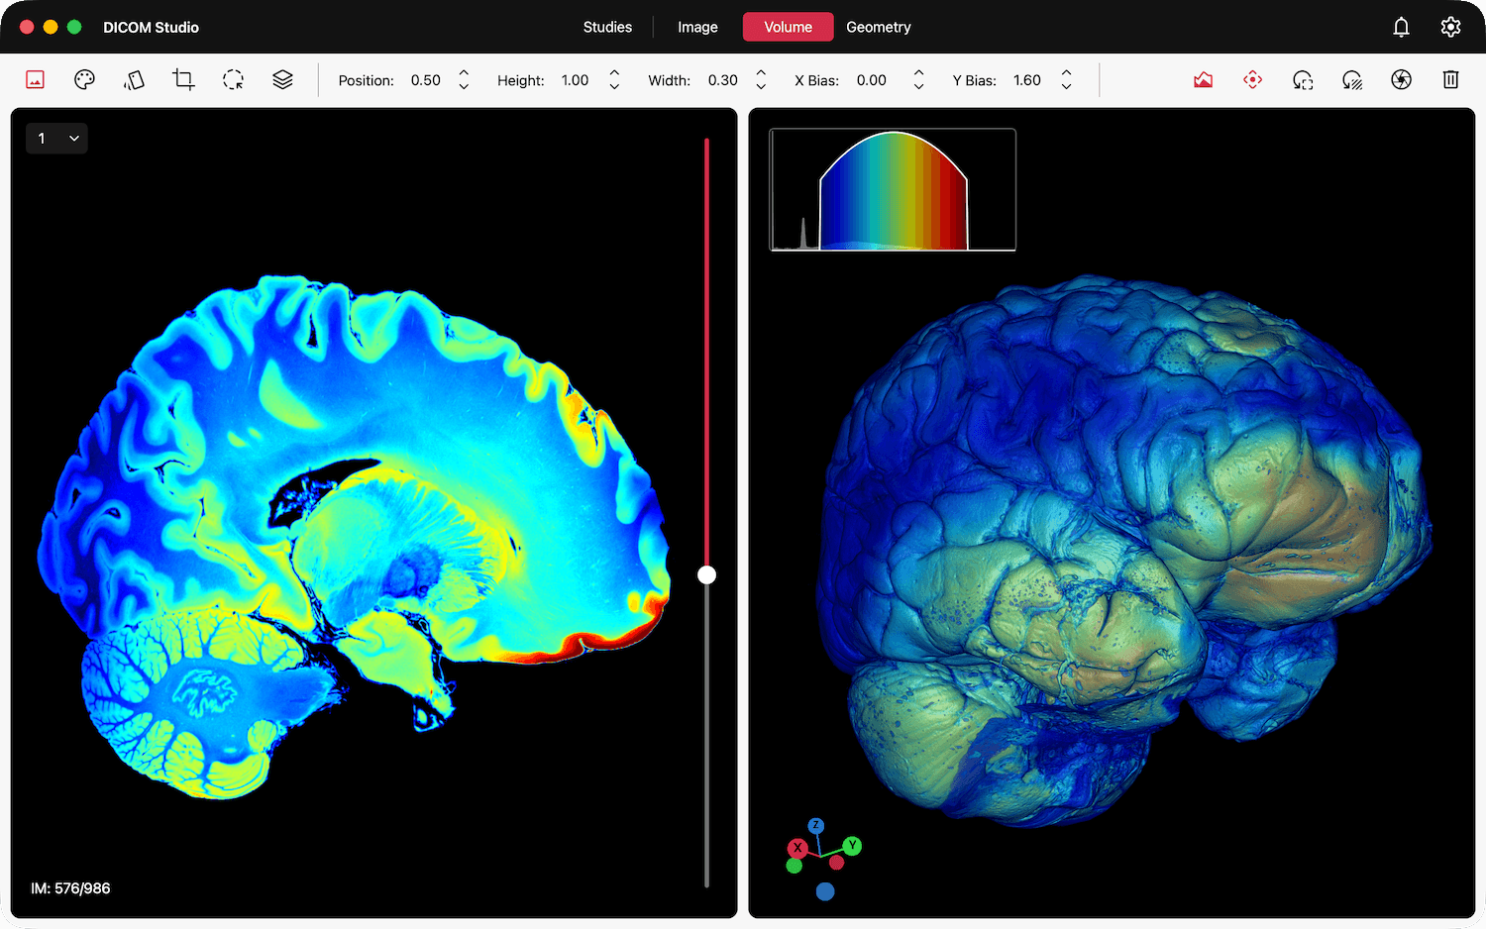This screenshot has width=1486, height=929.
Task: Switch to the Studies tab
Action: tap(607, 27)
